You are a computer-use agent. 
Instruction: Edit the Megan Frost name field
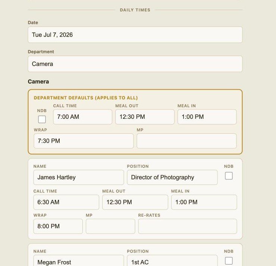click(78, 261)
